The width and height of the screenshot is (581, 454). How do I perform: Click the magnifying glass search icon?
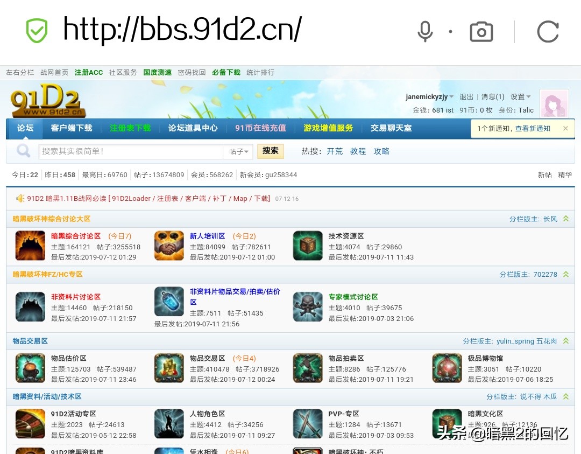tap(23, 151)
